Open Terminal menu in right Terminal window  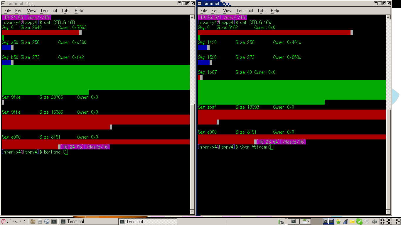(245, 11)
